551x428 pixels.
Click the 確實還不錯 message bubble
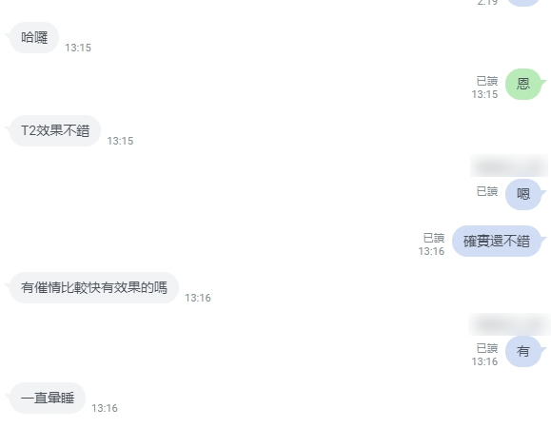pos(497,242)
